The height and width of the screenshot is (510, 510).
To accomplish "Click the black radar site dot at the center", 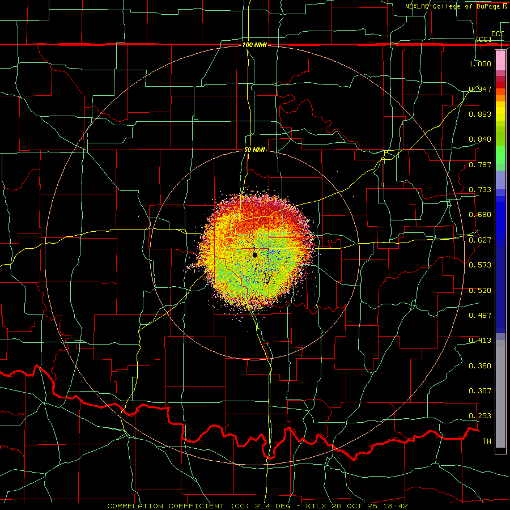I will [x=255, y=255].
